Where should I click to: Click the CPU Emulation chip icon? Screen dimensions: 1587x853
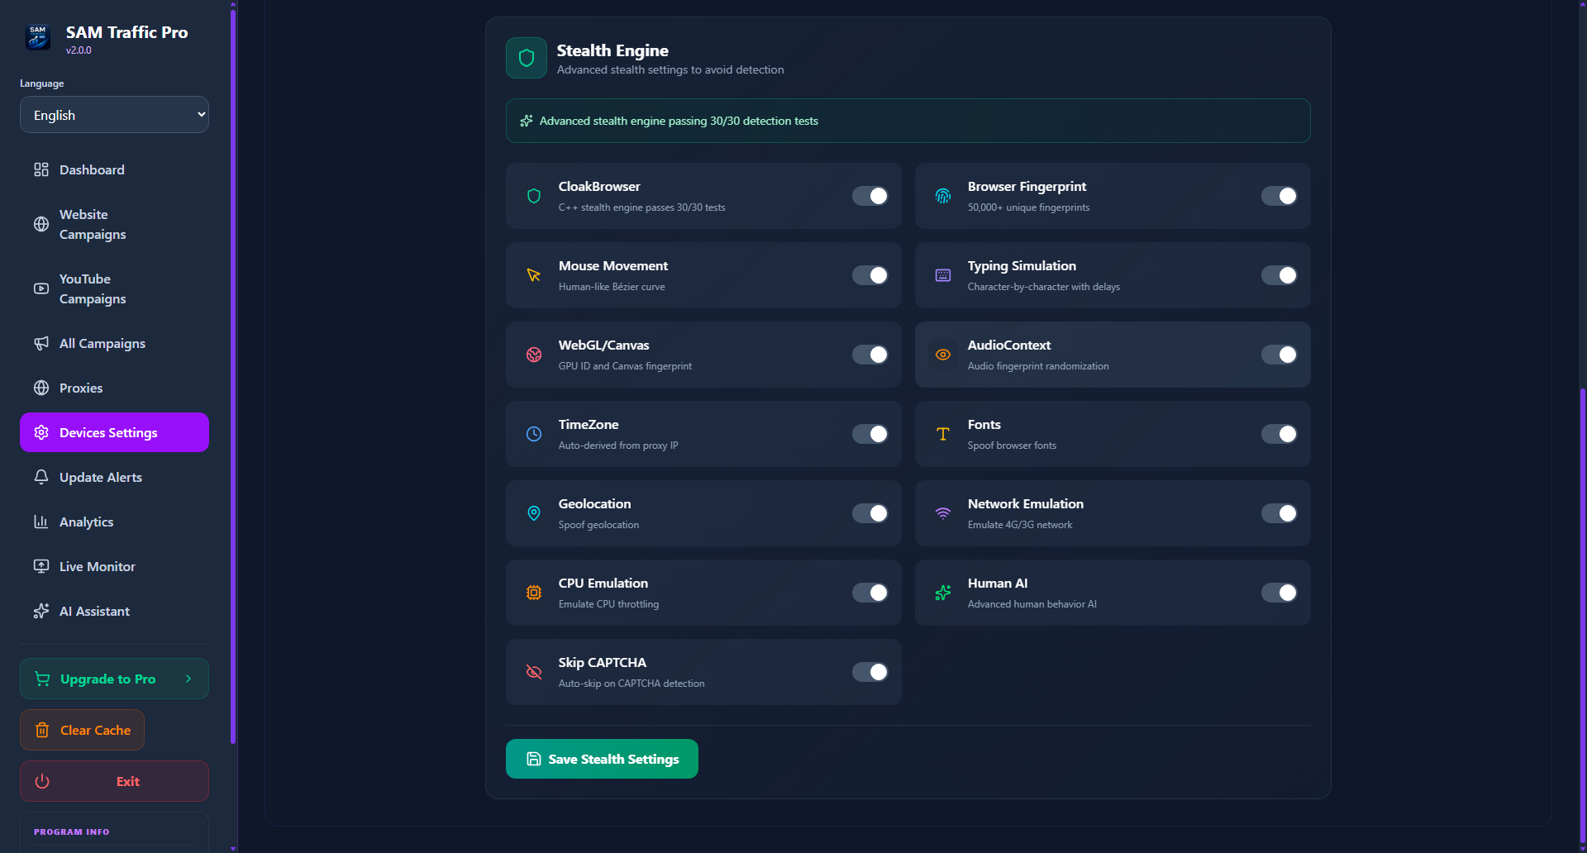(533, 593)
